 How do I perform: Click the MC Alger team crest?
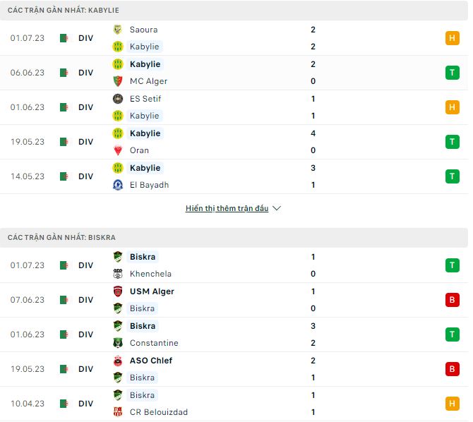tap(118, 81)
